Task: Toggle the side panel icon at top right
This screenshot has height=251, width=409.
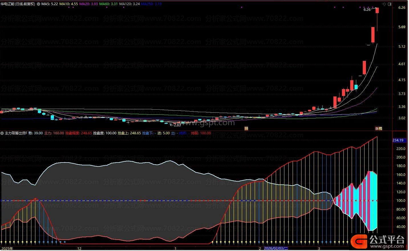Action: point(390,4)
